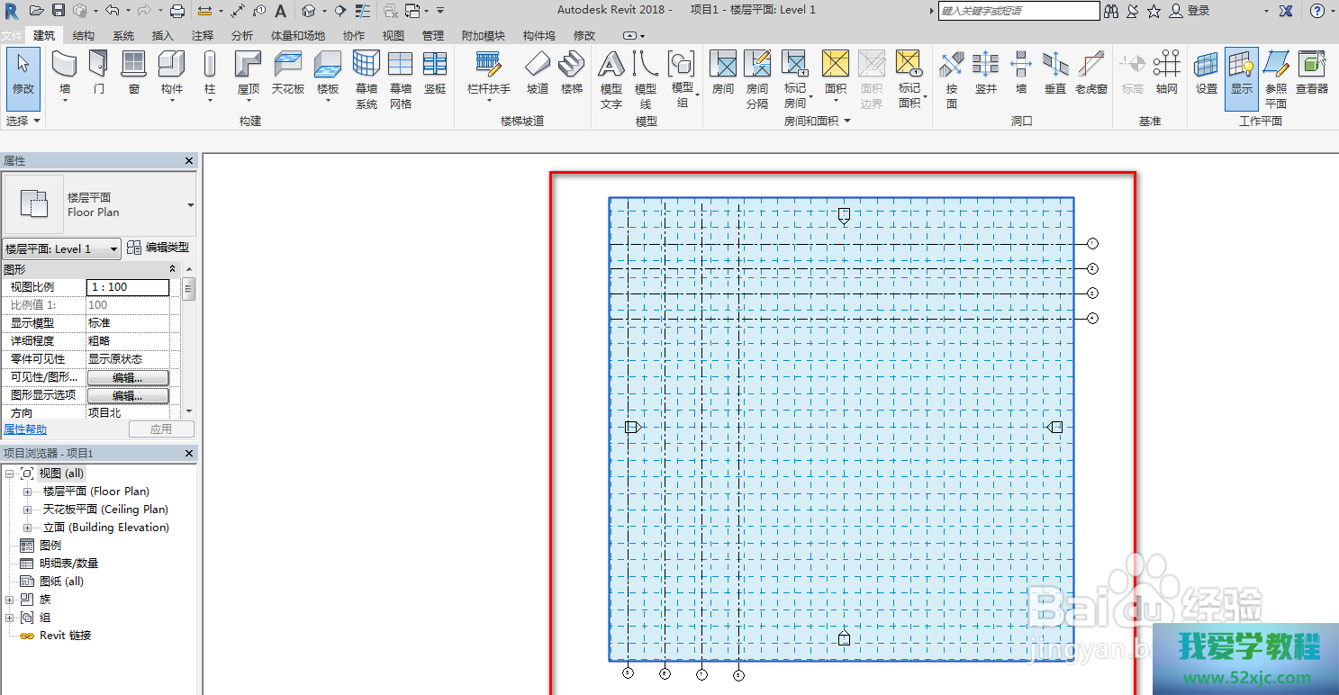Expand the 族 (Families) tree node
This screenshot has width=1339, height=695.
10,600
